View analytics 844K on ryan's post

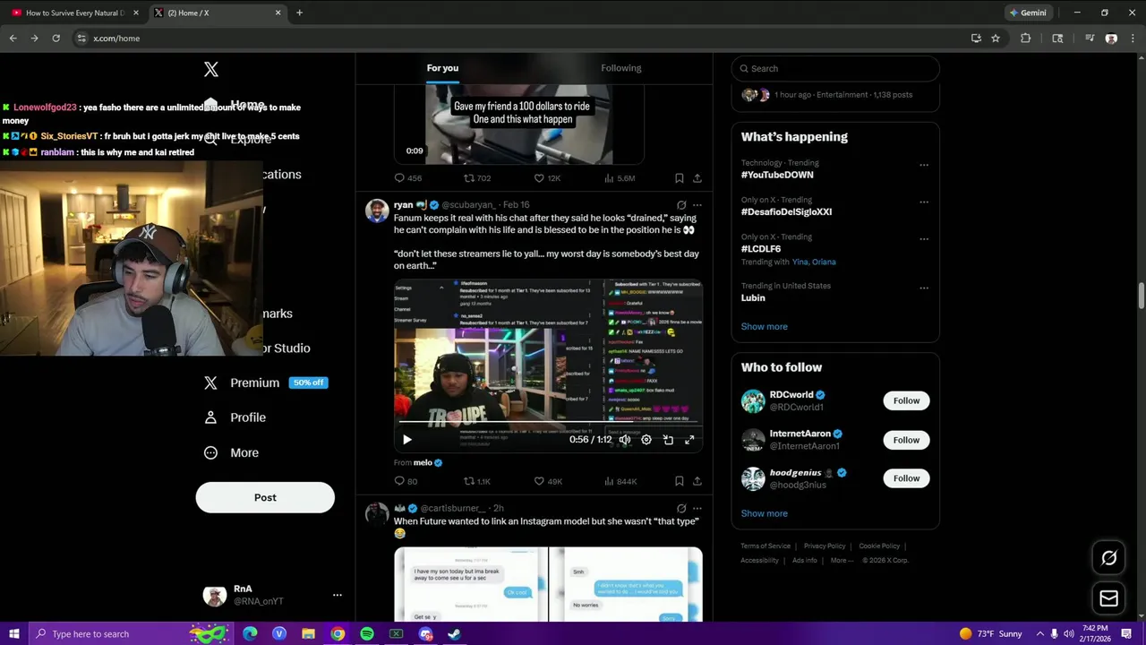coord(620,481)
